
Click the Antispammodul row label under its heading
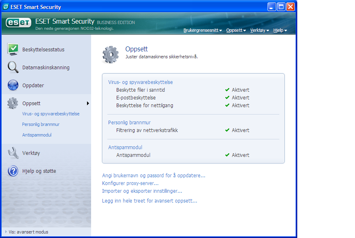[133, 155]
